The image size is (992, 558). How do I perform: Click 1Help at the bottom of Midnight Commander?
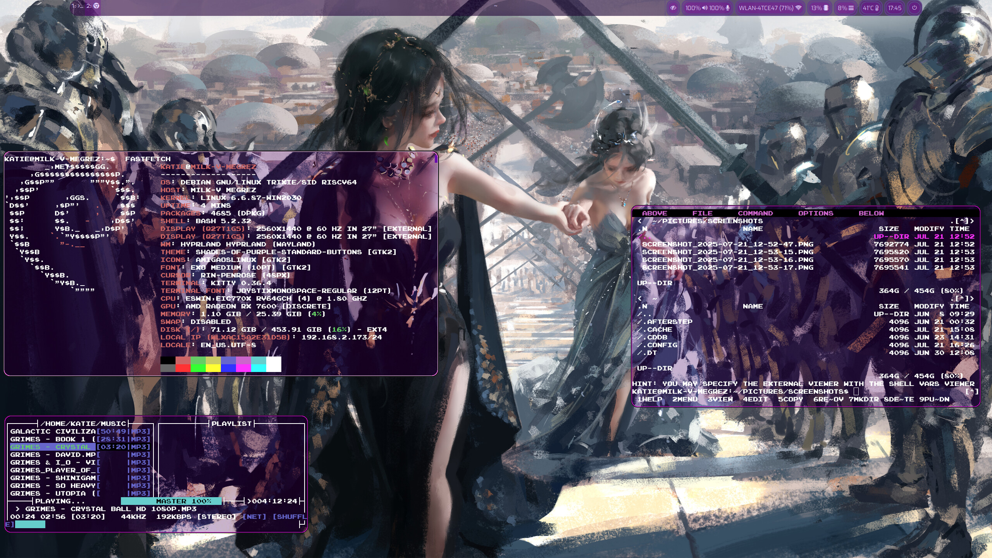click(649, 399)
